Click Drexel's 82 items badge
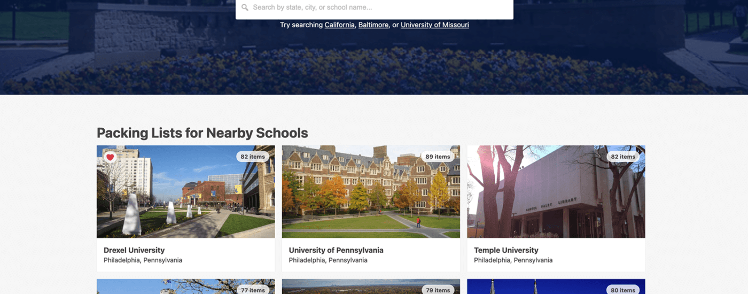748x294 pixels. pyautogui.click(x=252, y=157)
